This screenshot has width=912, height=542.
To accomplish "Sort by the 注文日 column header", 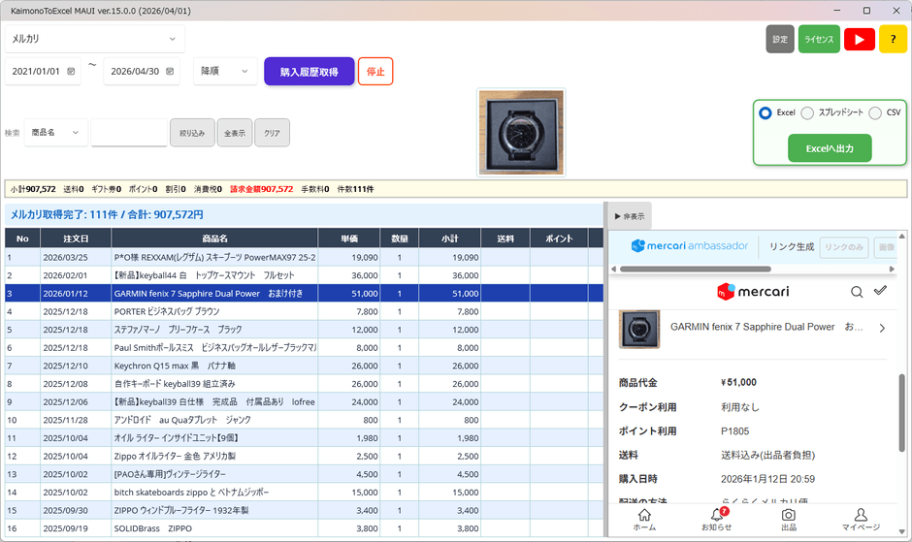I will point(77,239).
